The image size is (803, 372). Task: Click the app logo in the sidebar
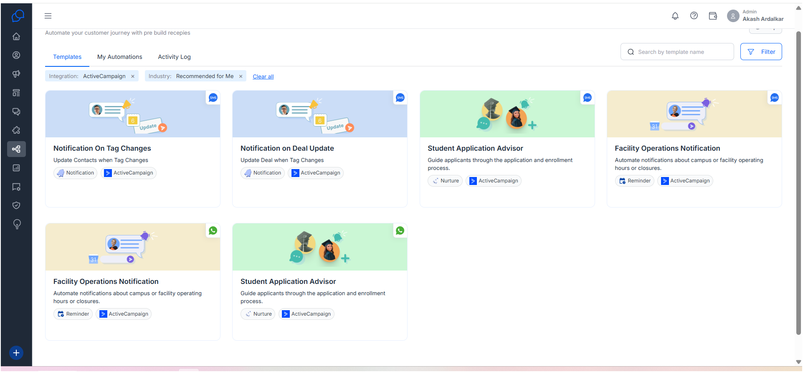[x=17, y=16]
